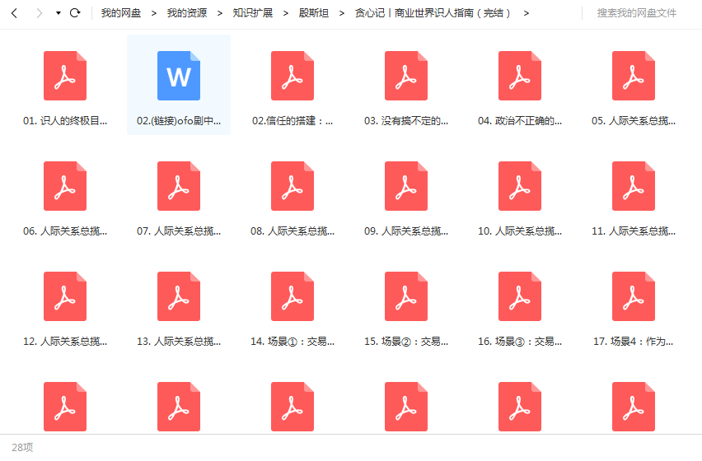The image size is (702, 461).
Task: Click file name 13. 人际关系总揽...
Action: coord(179,342)
